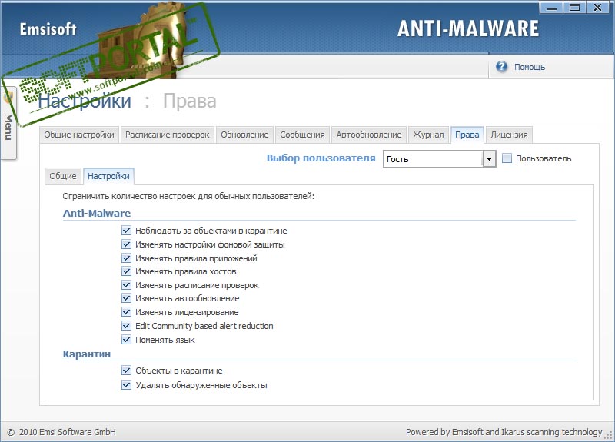Close the Anti-Malware window
This screenshot has width=615, height=442.
click(x=598, y=7)
